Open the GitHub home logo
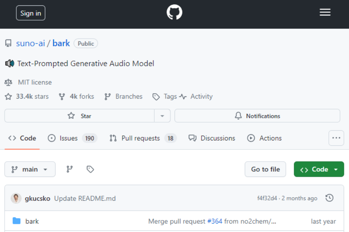The image size is (349, 232). click(x=174, y=12)
